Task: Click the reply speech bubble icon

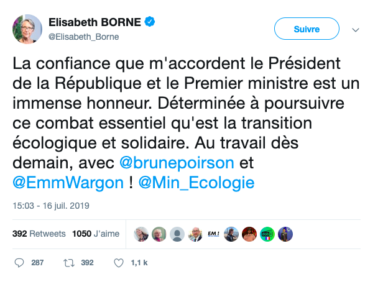Action: [x=19, y=263]
